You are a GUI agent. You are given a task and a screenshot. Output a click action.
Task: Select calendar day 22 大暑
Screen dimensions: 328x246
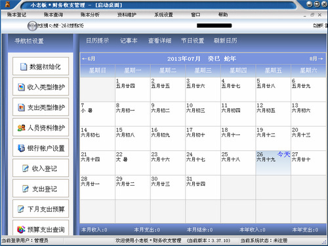click(133, 163)
